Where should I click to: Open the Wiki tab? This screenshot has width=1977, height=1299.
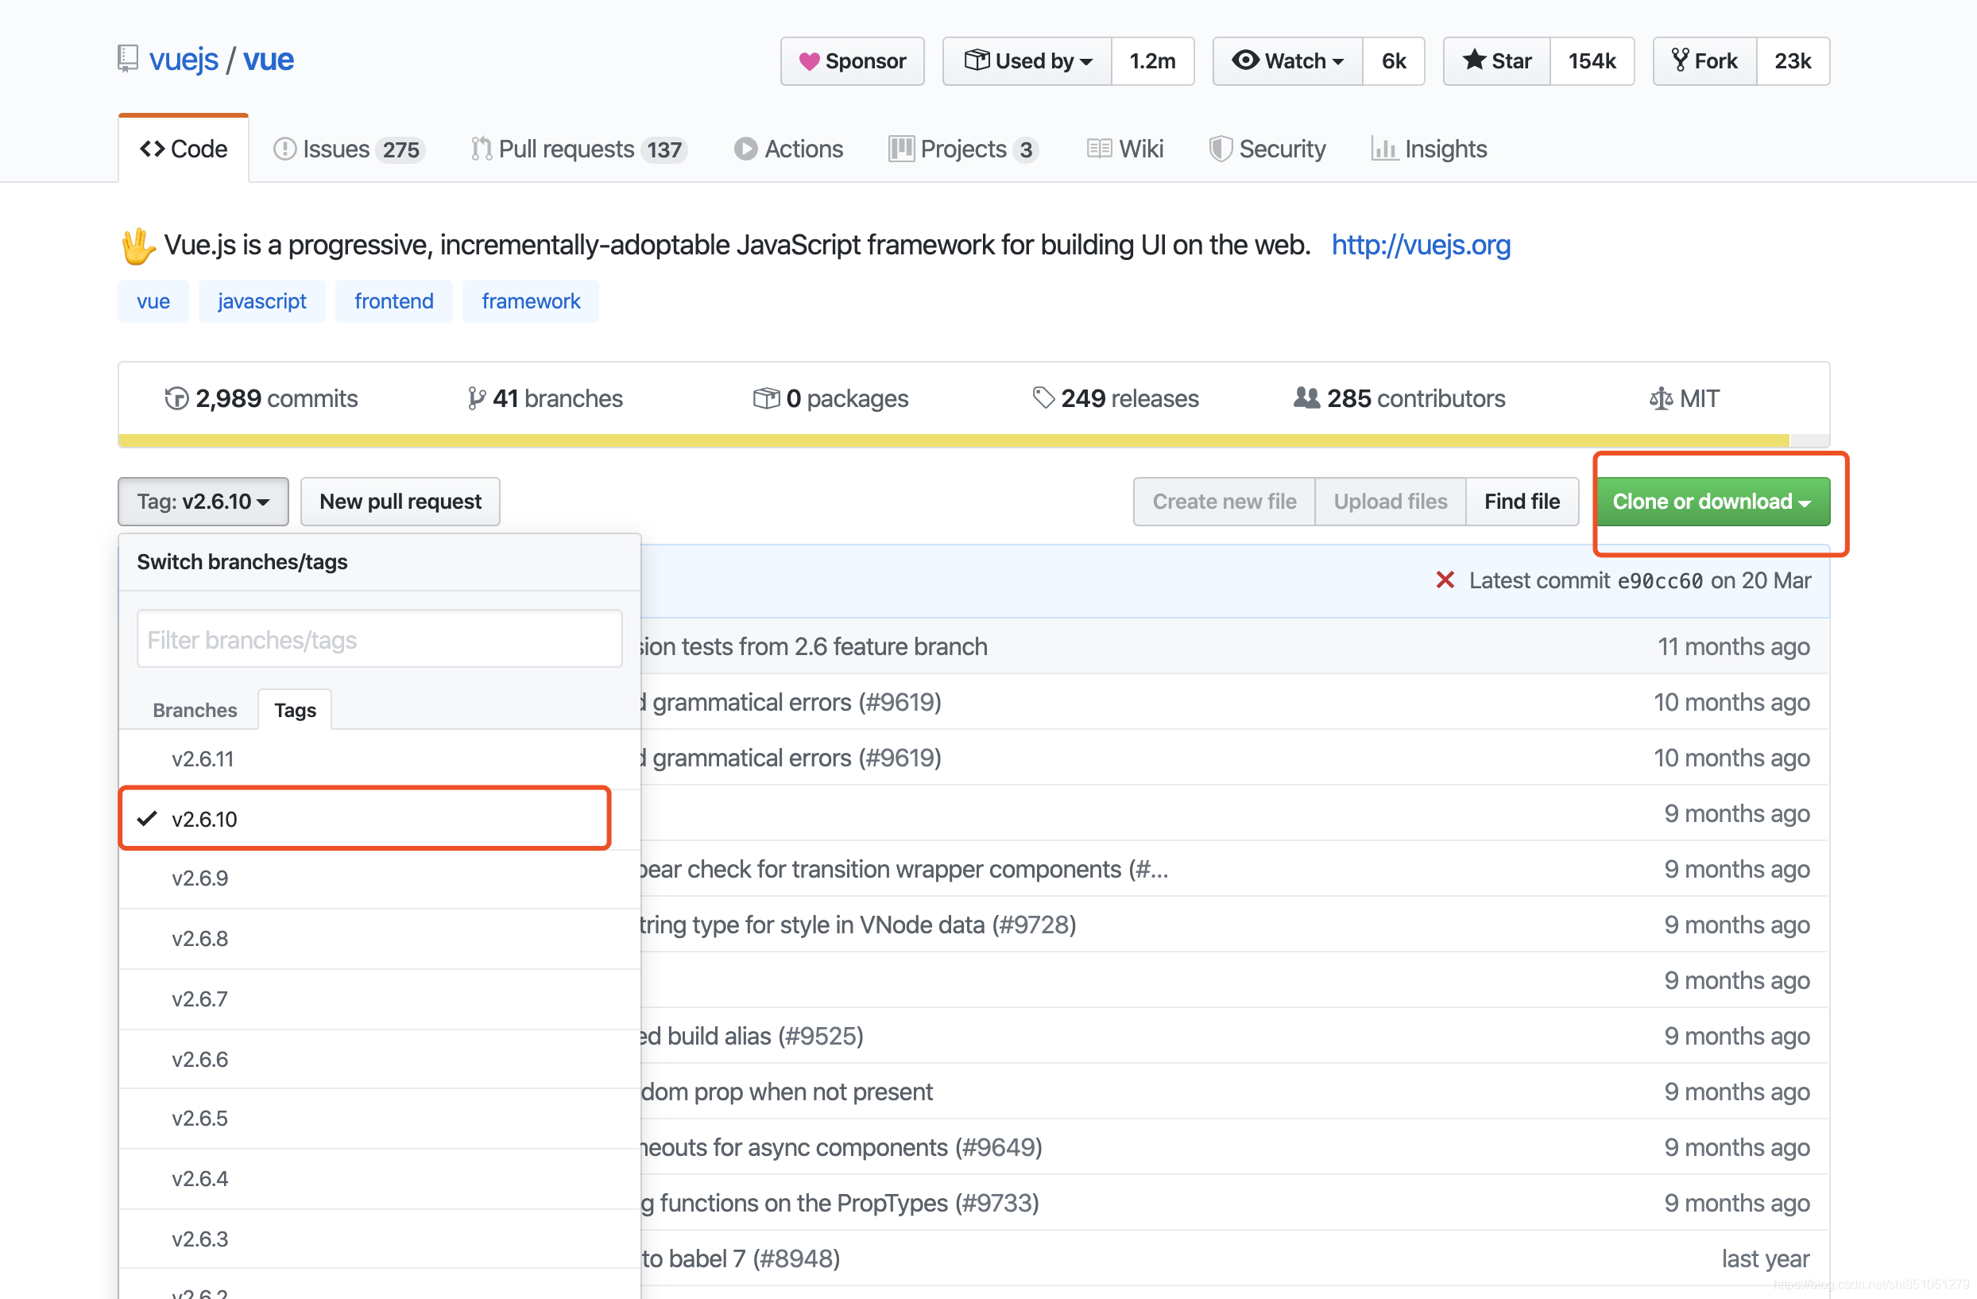(x=1124, y=149)
